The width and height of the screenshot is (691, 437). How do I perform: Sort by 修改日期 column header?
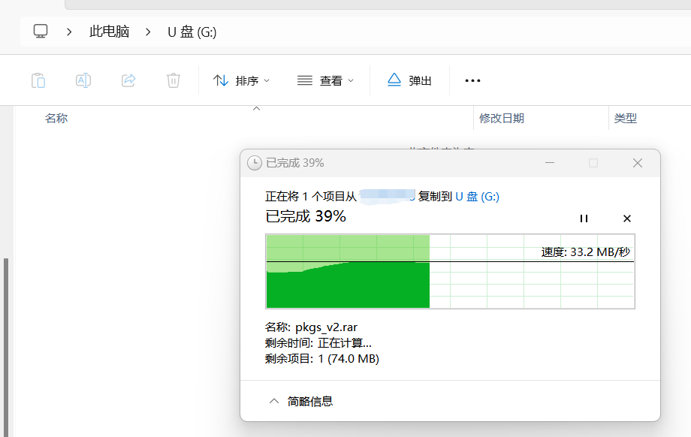click(502, 119)
